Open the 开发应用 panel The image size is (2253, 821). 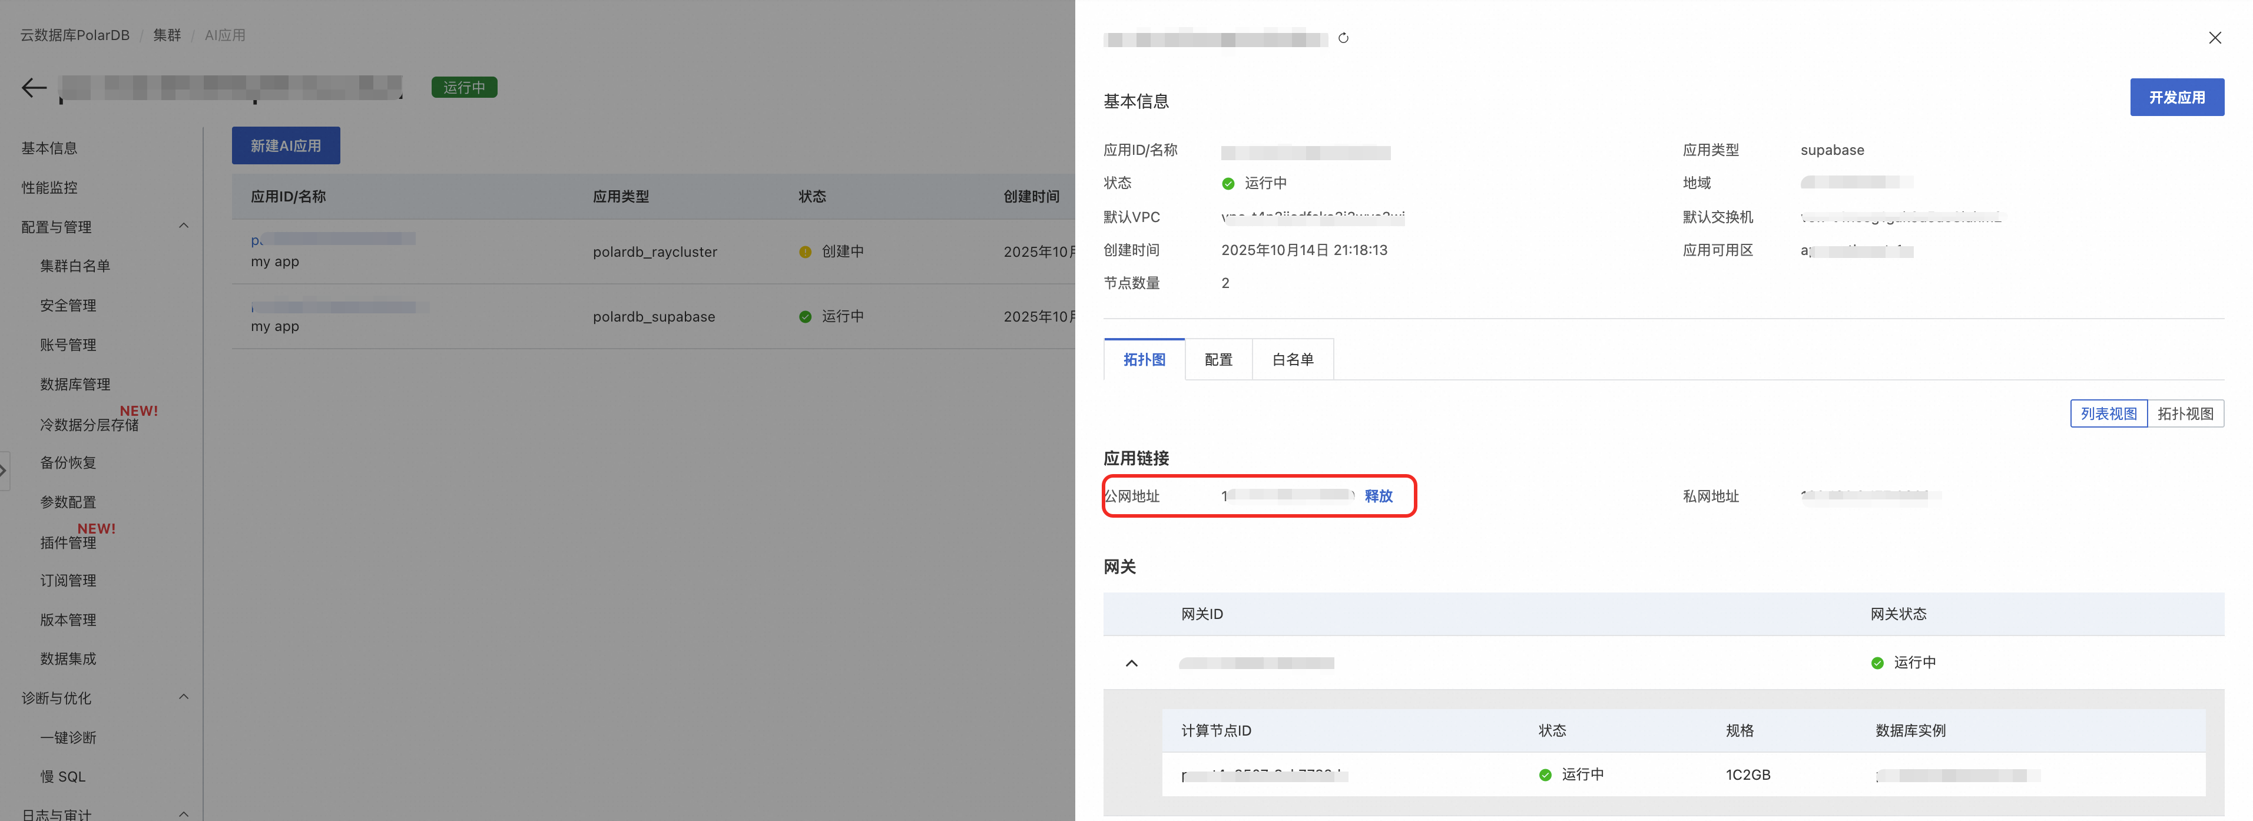tap(2177, 97)
